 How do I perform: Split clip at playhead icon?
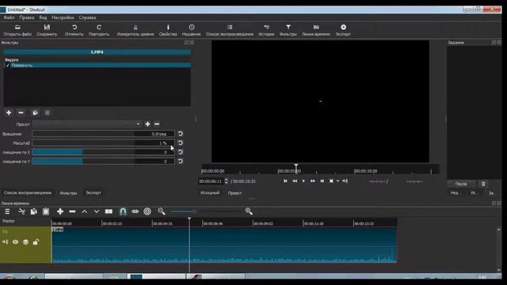coord(109,211)
